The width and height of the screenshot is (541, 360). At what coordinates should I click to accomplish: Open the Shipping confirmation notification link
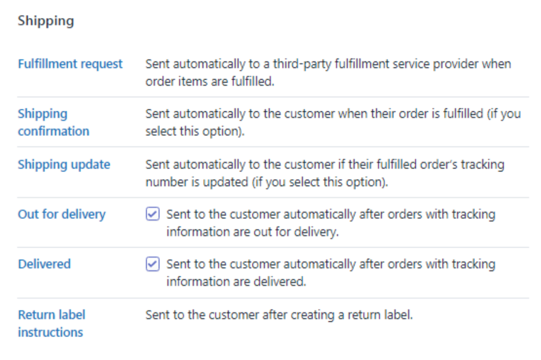point(53,122)
